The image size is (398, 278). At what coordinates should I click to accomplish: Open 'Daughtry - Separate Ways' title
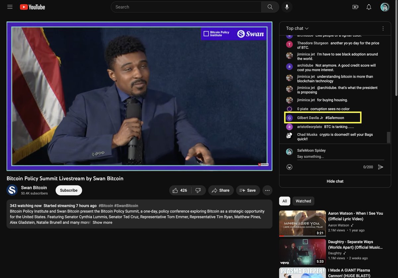point(356,244)
